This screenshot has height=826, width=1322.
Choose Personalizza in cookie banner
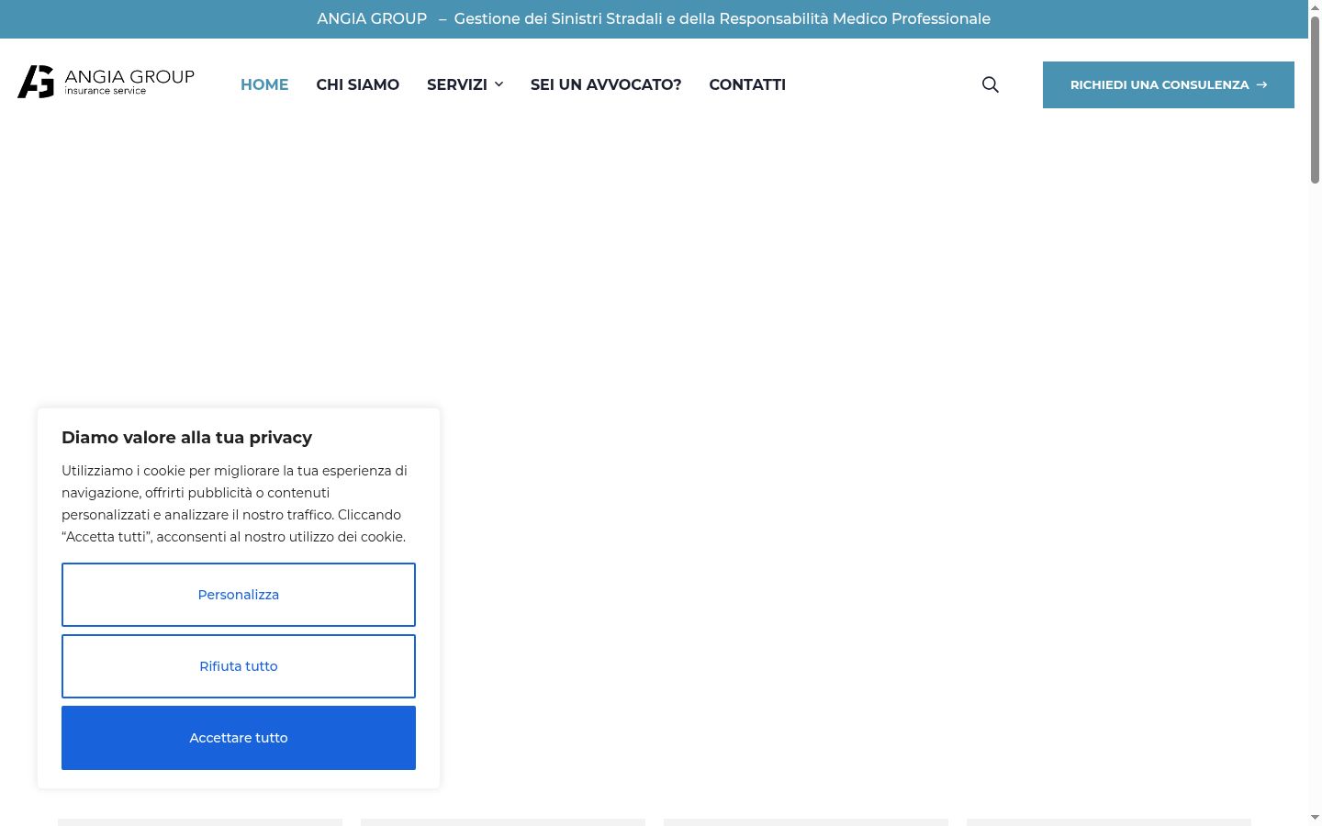coord(239,595)
